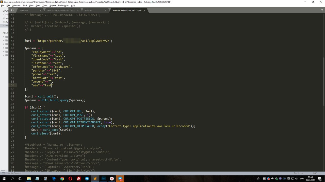
Task: Open the Goto menu
Action: (x=38, y=6)
